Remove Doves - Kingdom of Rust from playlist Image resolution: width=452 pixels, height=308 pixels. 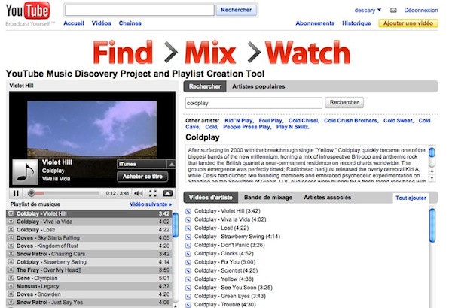(11, 246)
